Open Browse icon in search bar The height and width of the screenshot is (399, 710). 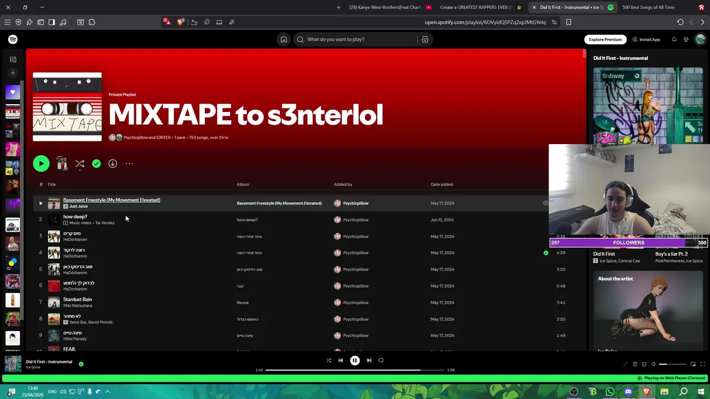425,39
